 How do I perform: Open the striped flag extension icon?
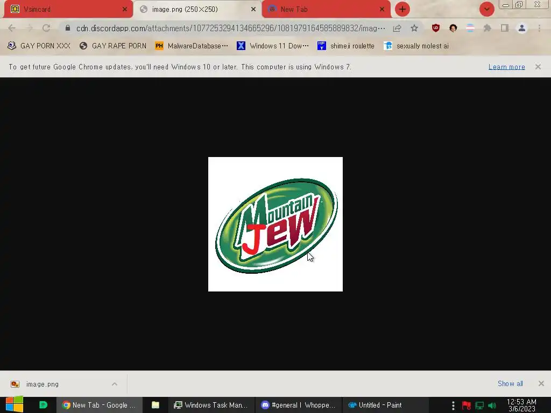[x=470, y=28]
